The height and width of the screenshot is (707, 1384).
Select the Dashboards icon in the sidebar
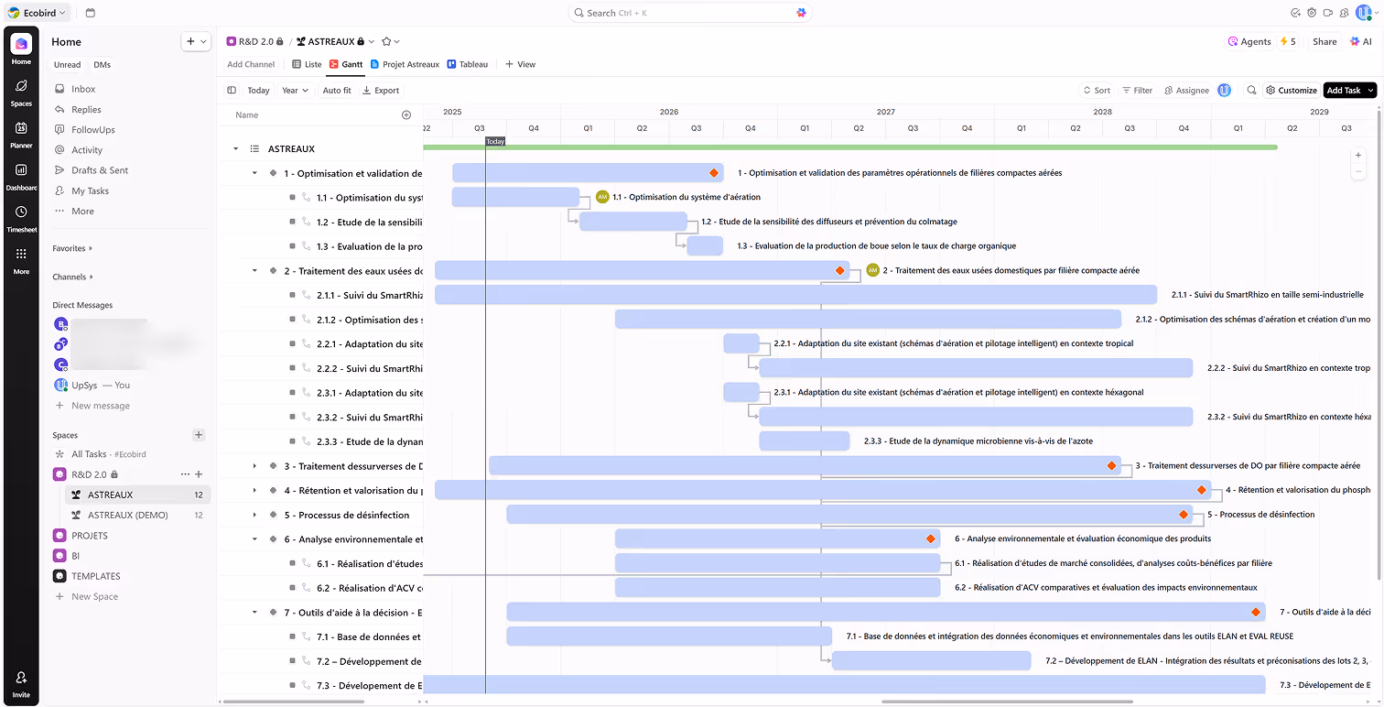[20, 176]
